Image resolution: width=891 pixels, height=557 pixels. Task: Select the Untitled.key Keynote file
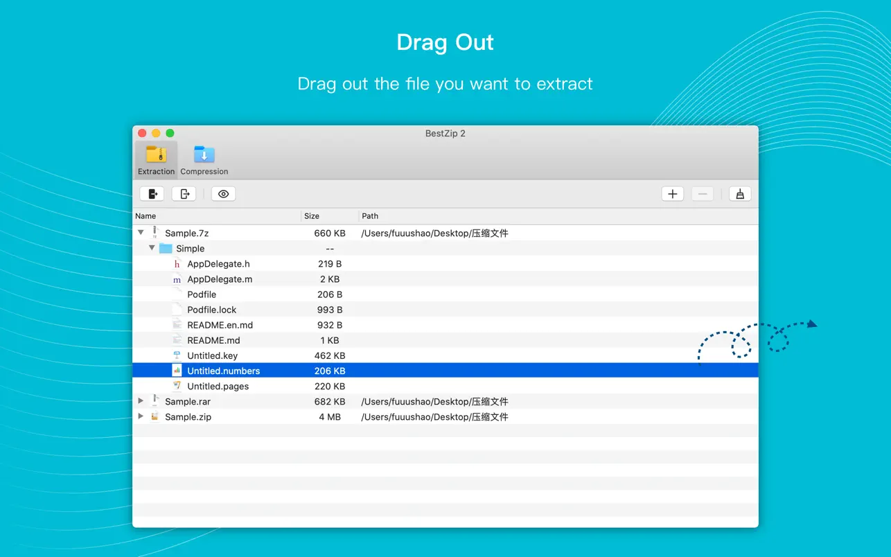click(x=212, y=355)
